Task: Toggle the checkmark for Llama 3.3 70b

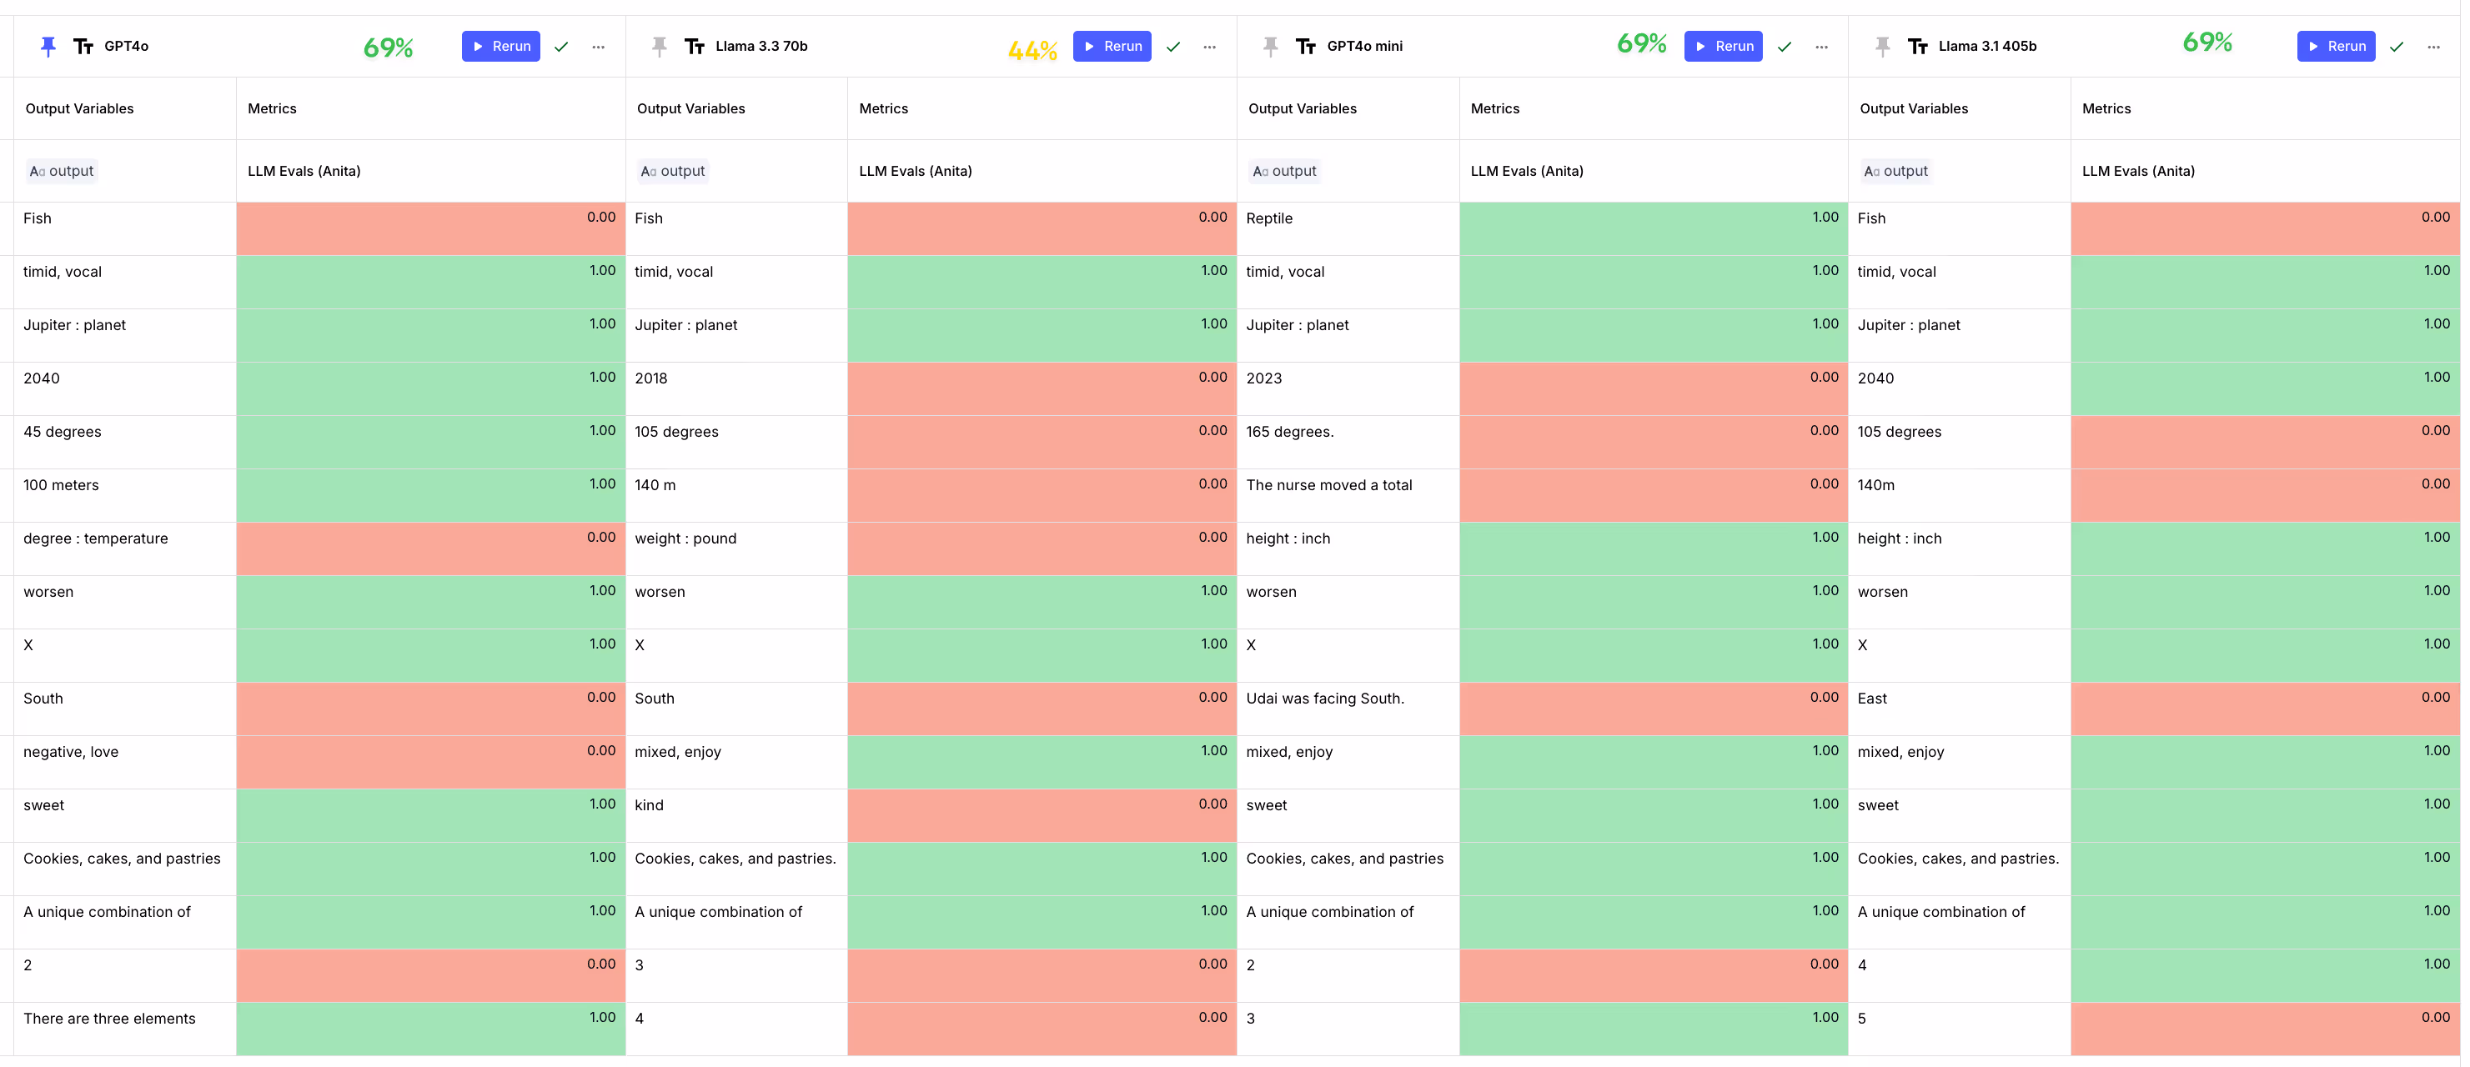Action: 1172,46
